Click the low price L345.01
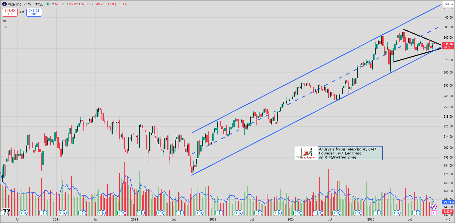Viewport: 455px width, 223px height. pyautogui.click(x=85, y=4)
